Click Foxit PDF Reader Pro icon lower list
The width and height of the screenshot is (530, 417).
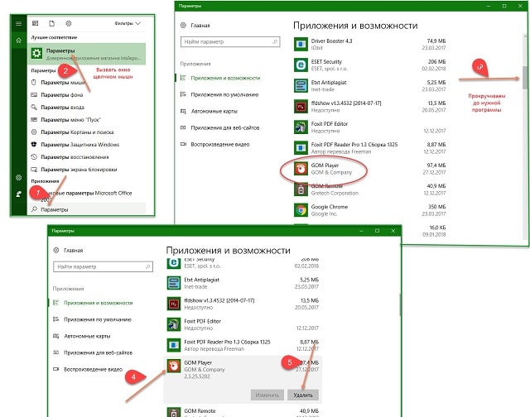[x=174, y=345]
